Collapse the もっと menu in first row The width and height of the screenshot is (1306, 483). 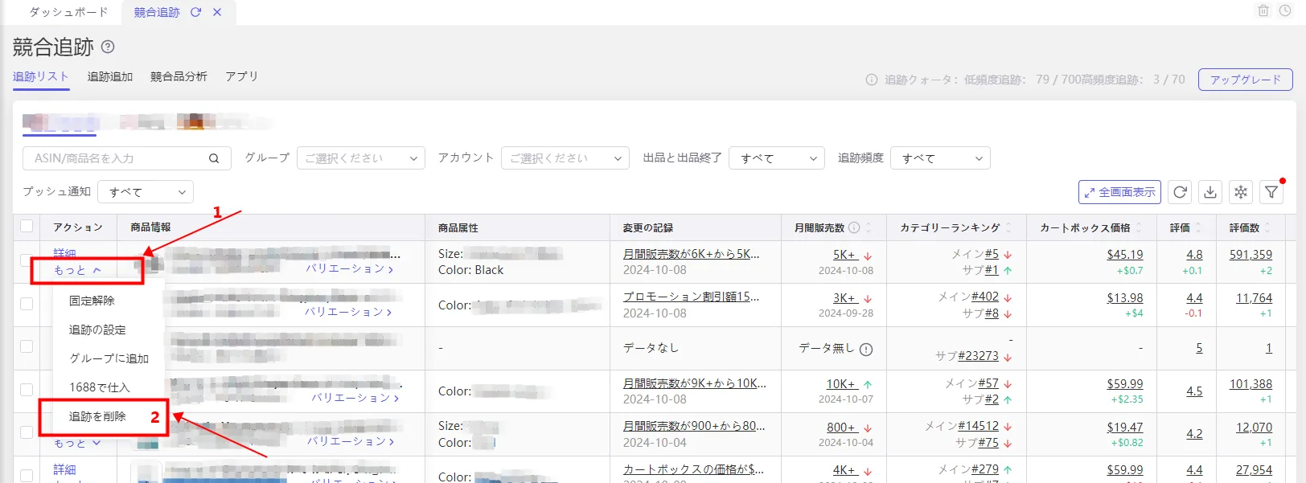77,271
